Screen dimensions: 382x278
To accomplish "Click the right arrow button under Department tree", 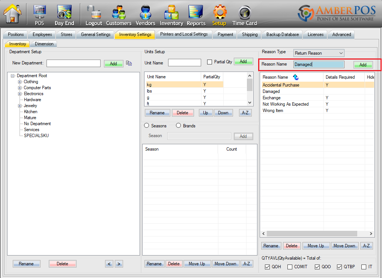I will (x=119, y=264).
